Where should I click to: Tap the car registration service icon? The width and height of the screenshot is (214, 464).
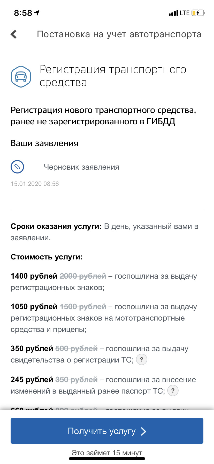tap(21, 76)
